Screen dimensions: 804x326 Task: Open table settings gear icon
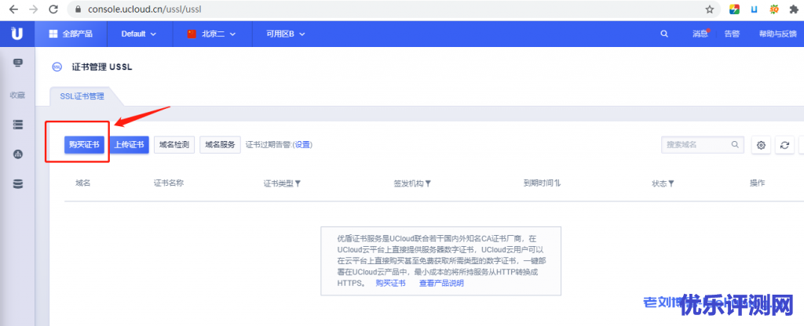pos(760,145)
